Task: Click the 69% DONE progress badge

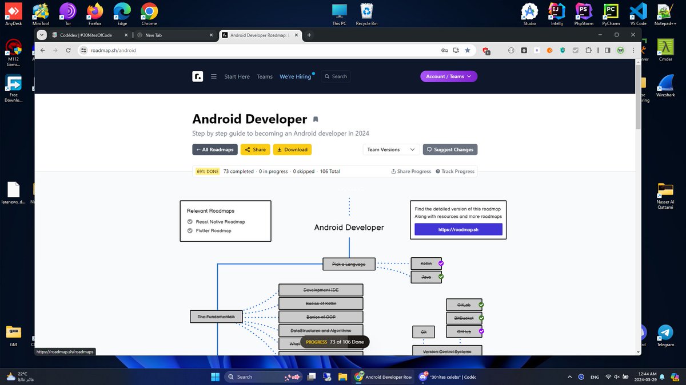Action: click(207, 171)
